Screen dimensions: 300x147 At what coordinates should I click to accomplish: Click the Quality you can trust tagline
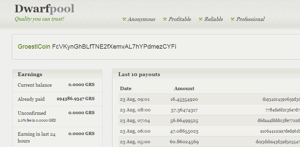point(39,19)
